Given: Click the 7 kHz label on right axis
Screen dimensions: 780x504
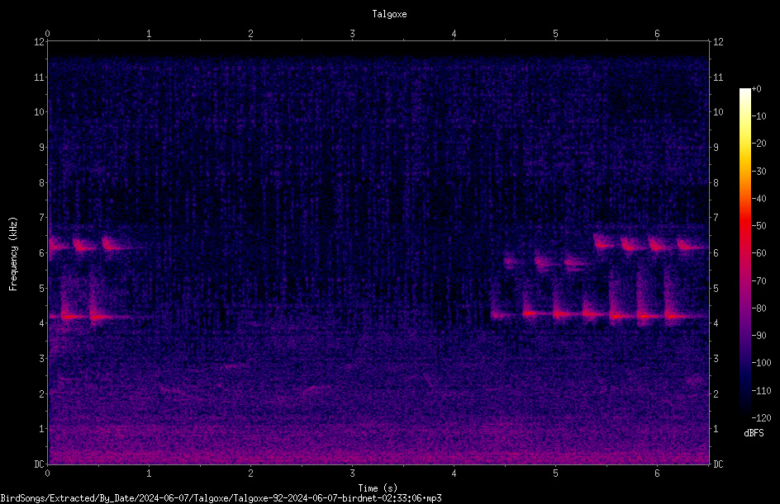Looking at the screenshot, I should pyautogui.click(x=716, y=217).
